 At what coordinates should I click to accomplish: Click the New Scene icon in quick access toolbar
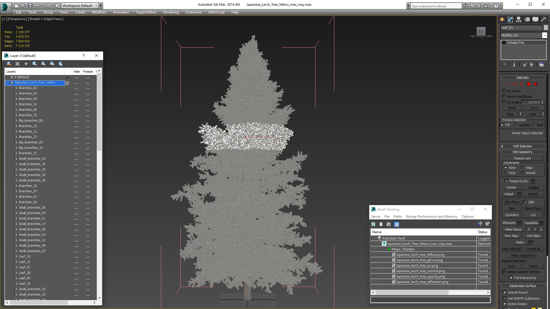pos(16,5)
